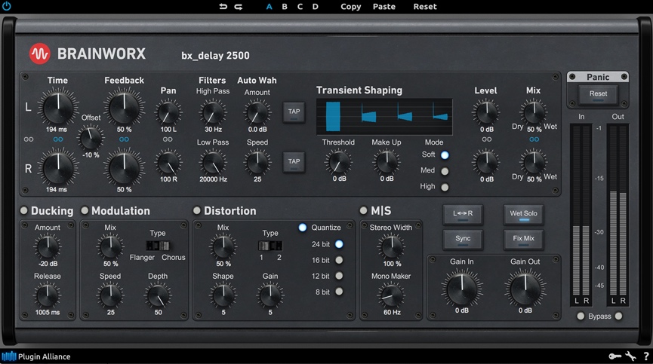Select Soft transient mode
Screen dimensions: 653x364
(x=445, y=155)
